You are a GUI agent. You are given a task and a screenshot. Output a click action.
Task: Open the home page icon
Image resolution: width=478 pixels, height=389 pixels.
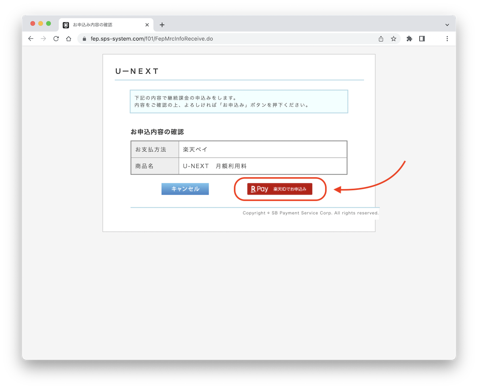pyautogui.click(x=69, y=39)
